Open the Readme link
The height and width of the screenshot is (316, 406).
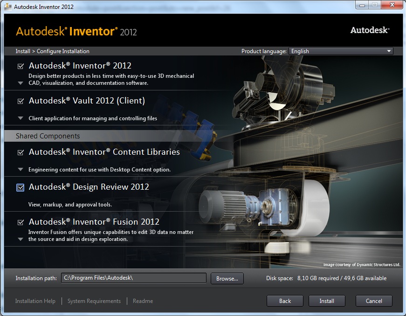(x=143, y=301)
